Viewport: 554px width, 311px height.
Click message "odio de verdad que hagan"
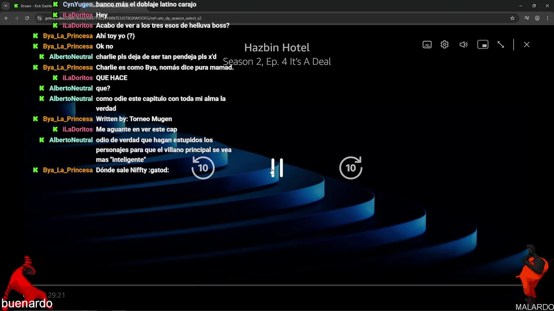[x=164, y=149]
